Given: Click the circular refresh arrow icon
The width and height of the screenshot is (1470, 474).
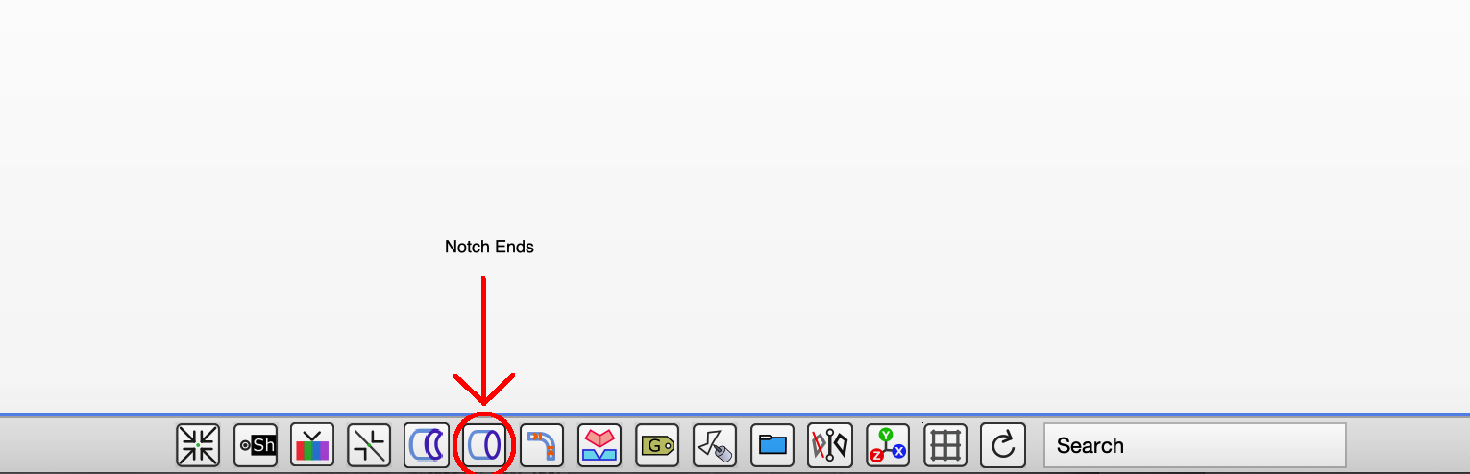Looking at the screenshot, I should [x=1003, y=445].
